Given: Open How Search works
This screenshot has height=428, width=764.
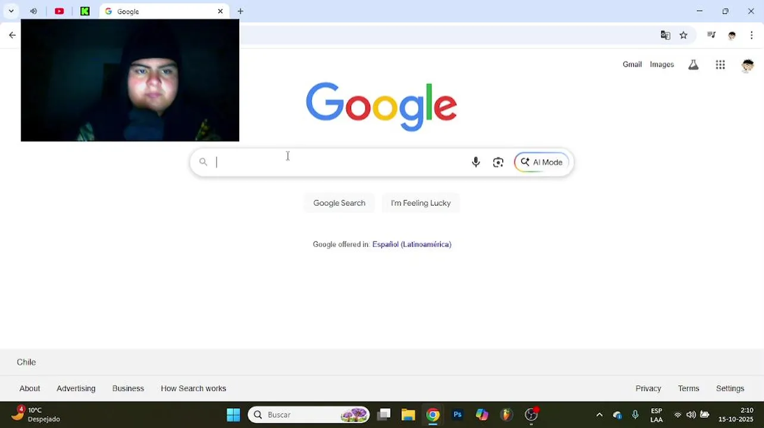Looking at the screenshot, I should click(193, 388).
